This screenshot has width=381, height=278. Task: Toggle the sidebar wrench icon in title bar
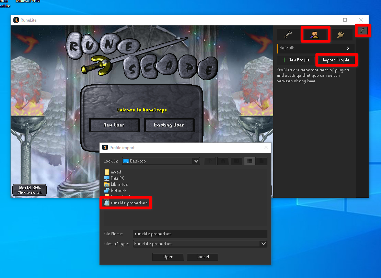[x=362, y=30]
